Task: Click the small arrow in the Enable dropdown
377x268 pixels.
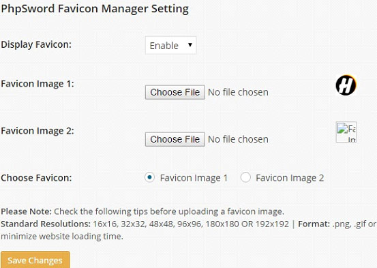Action: (190, 45)
